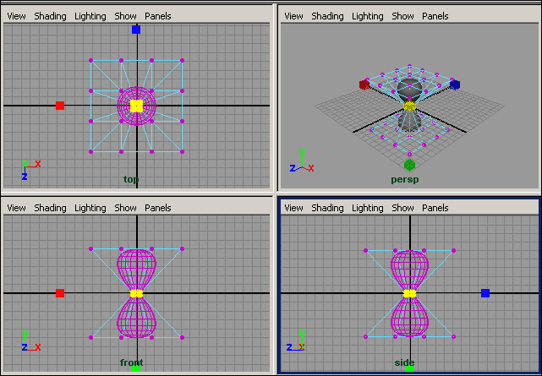Click the 'front' viewport label

pos(131,362)
